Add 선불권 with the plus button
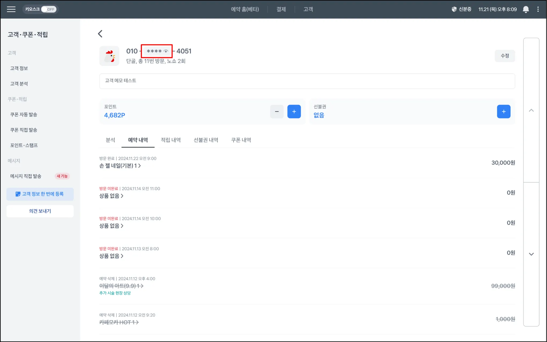The width and height of the screenshot is (547, 342). point(503,112)
